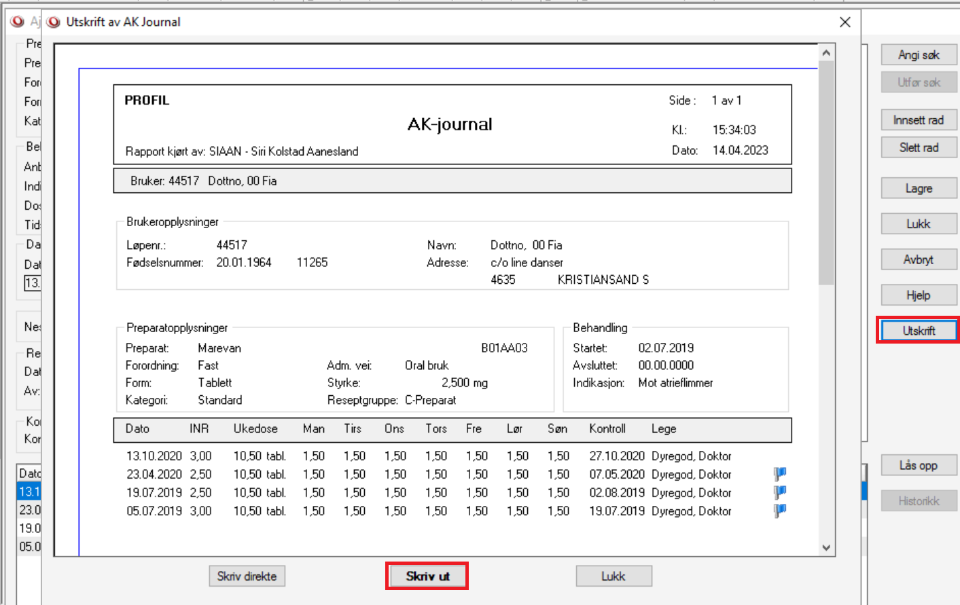Click the date 19.07.2019 in the Dato column

[154, 493]
